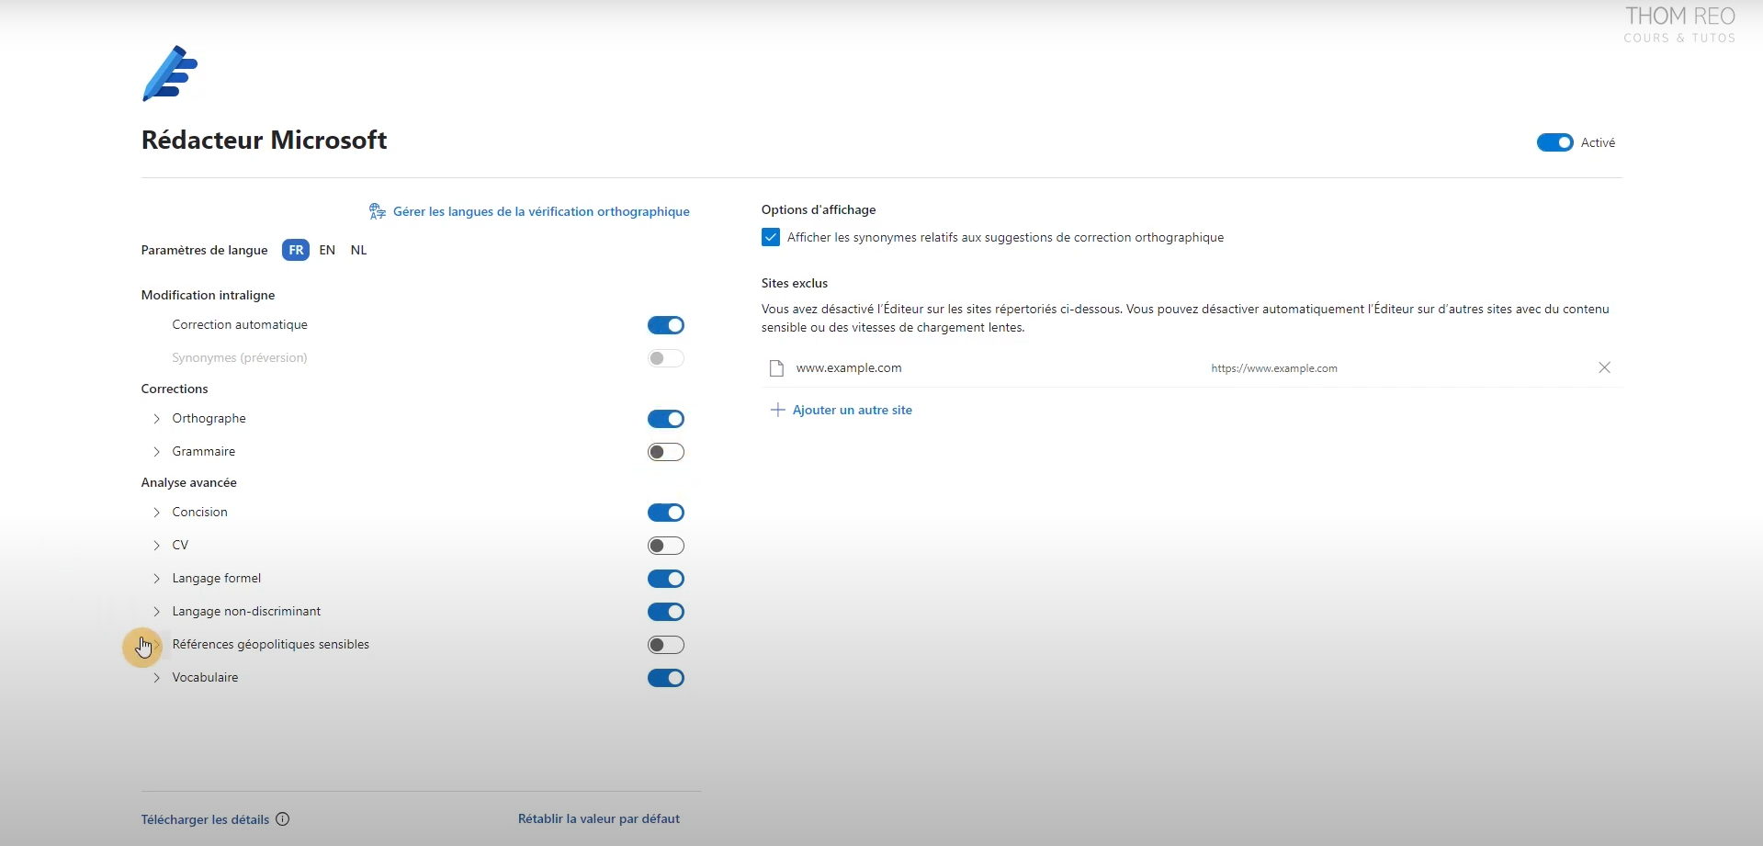
Task: Toggle the Activé master switch
Action: pyautogui.click(x=1555, y=142)
